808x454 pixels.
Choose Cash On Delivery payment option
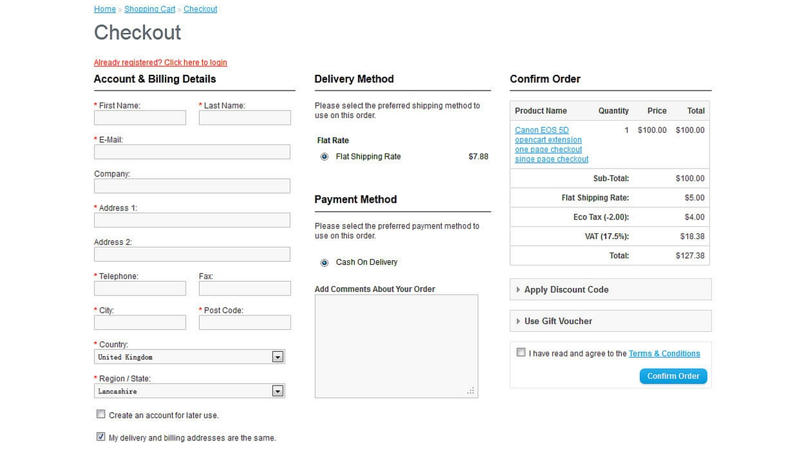coord(324,263)
